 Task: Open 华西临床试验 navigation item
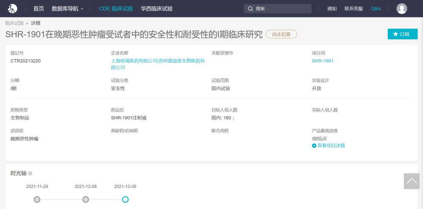pos(157,9)
